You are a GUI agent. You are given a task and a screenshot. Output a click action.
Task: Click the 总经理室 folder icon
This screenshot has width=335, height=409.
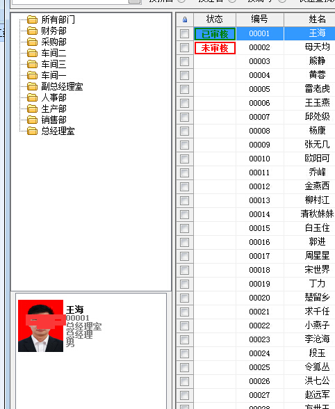pos(33,131)
